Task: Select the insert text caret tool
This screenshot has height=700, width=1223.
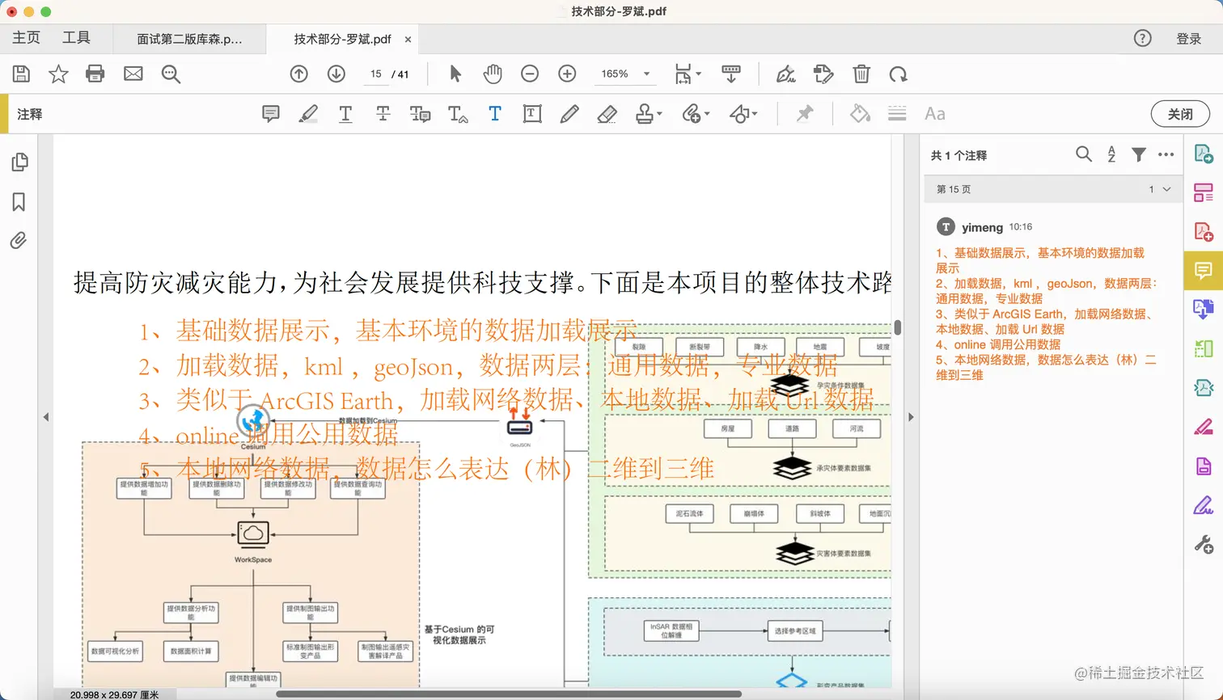Action: [458, 114]
